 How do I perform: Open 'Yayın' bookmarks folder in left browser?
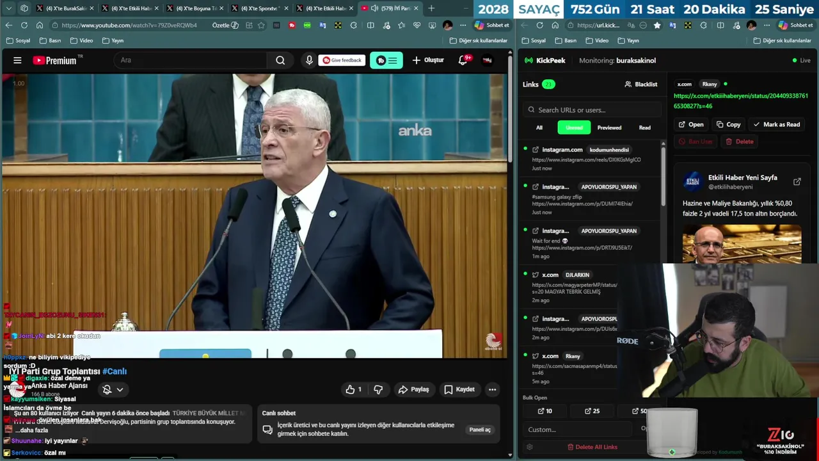(113, 40)
